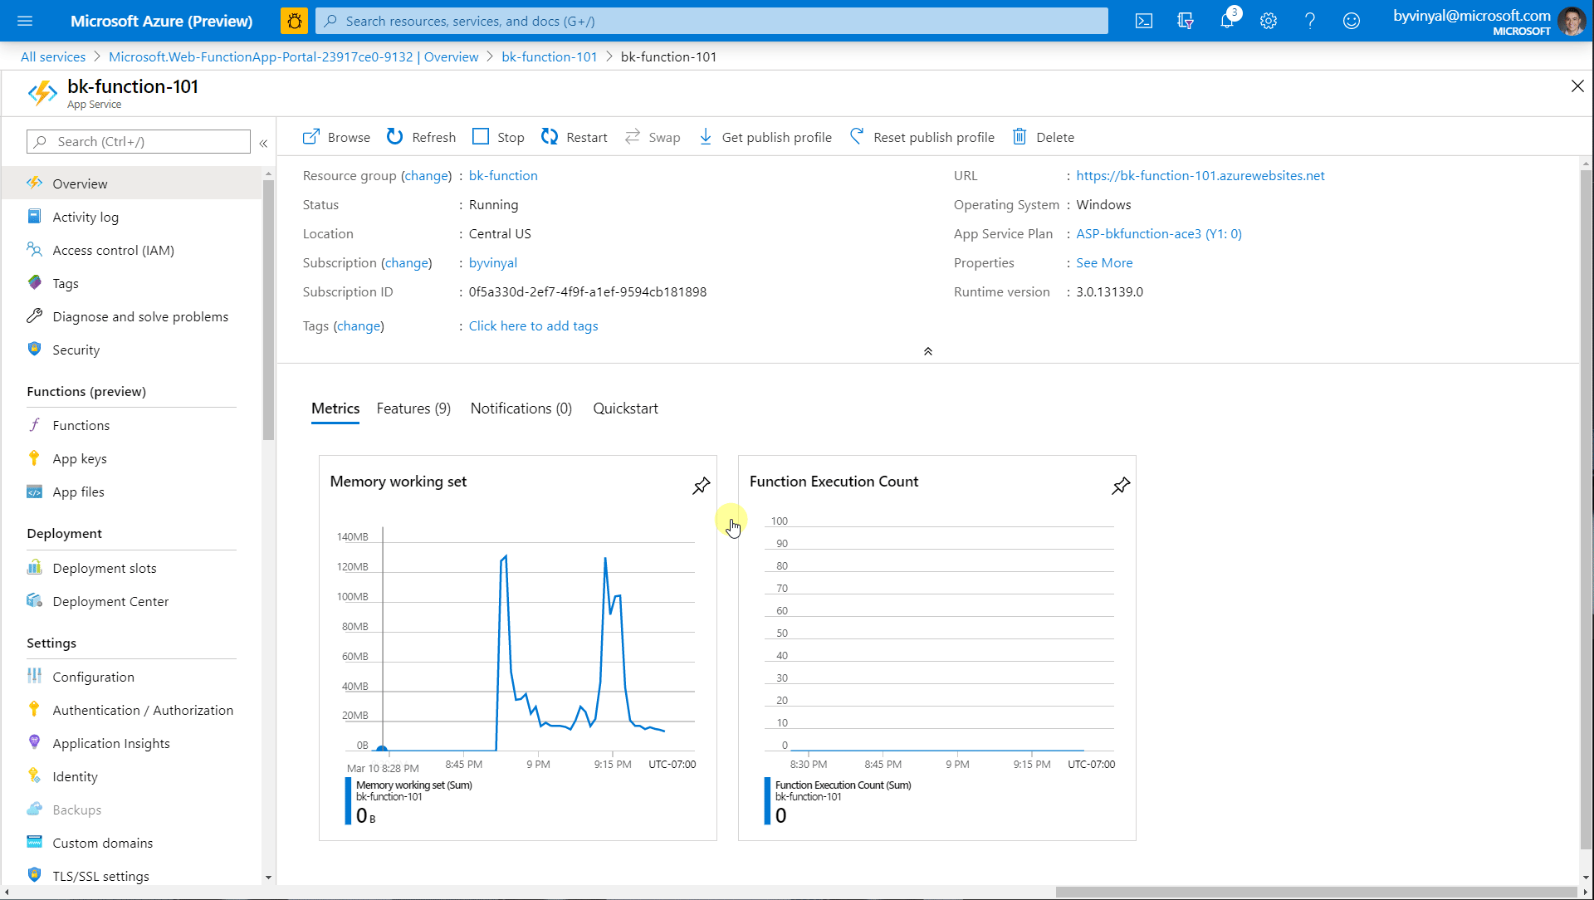Expand Settings section in sidebar
The width and height of the screenshot is (1594, 900).
51,643
